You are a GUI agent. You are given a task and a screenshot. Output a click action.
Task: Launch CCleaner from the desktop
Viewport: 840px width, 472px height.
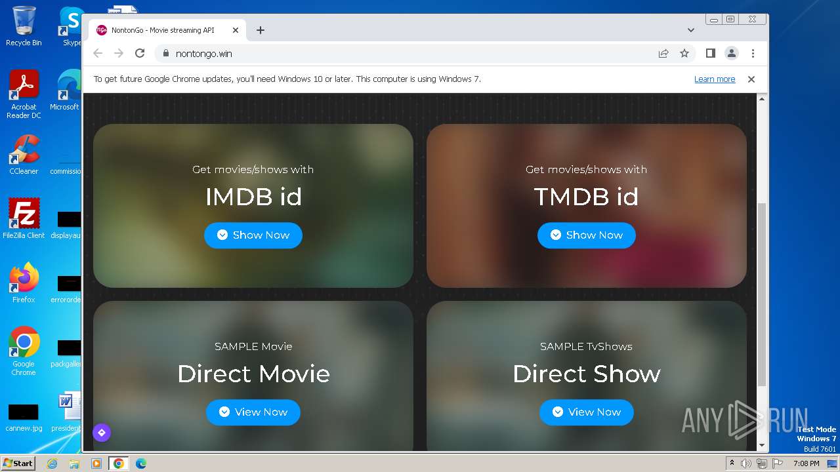tap(24, 155)
